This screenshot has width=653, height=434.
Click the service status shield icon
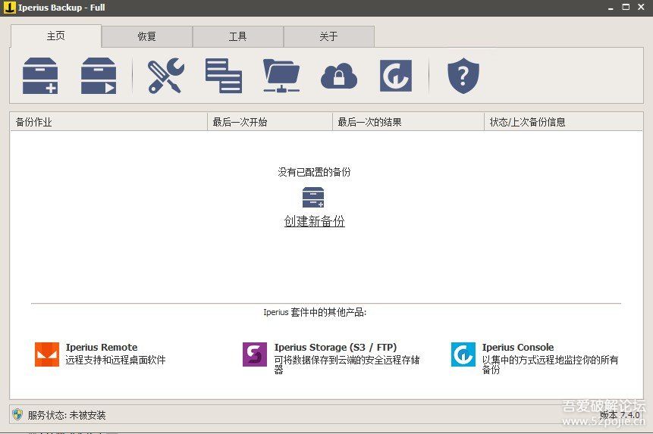coord(17,414)
